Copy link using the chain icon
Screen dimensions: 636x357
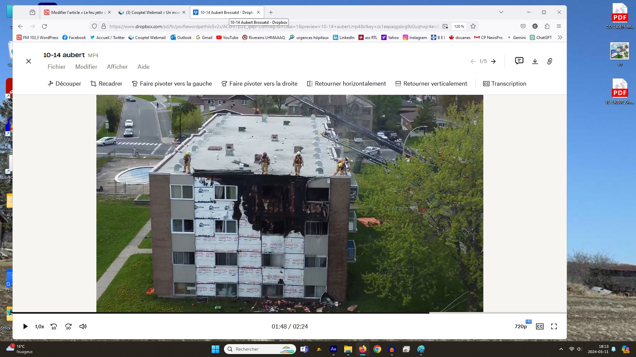click(550, 61)
